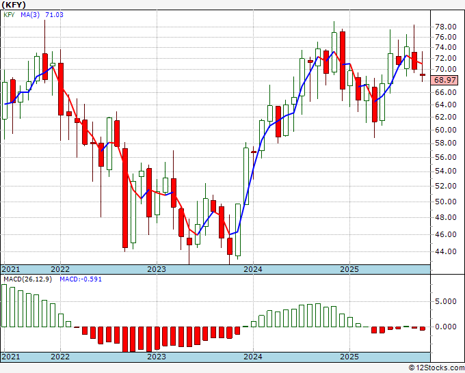Click the (KFY) ticker title
Image resolution: width=465 pixels, height=373 pixels.
(14, 5)
